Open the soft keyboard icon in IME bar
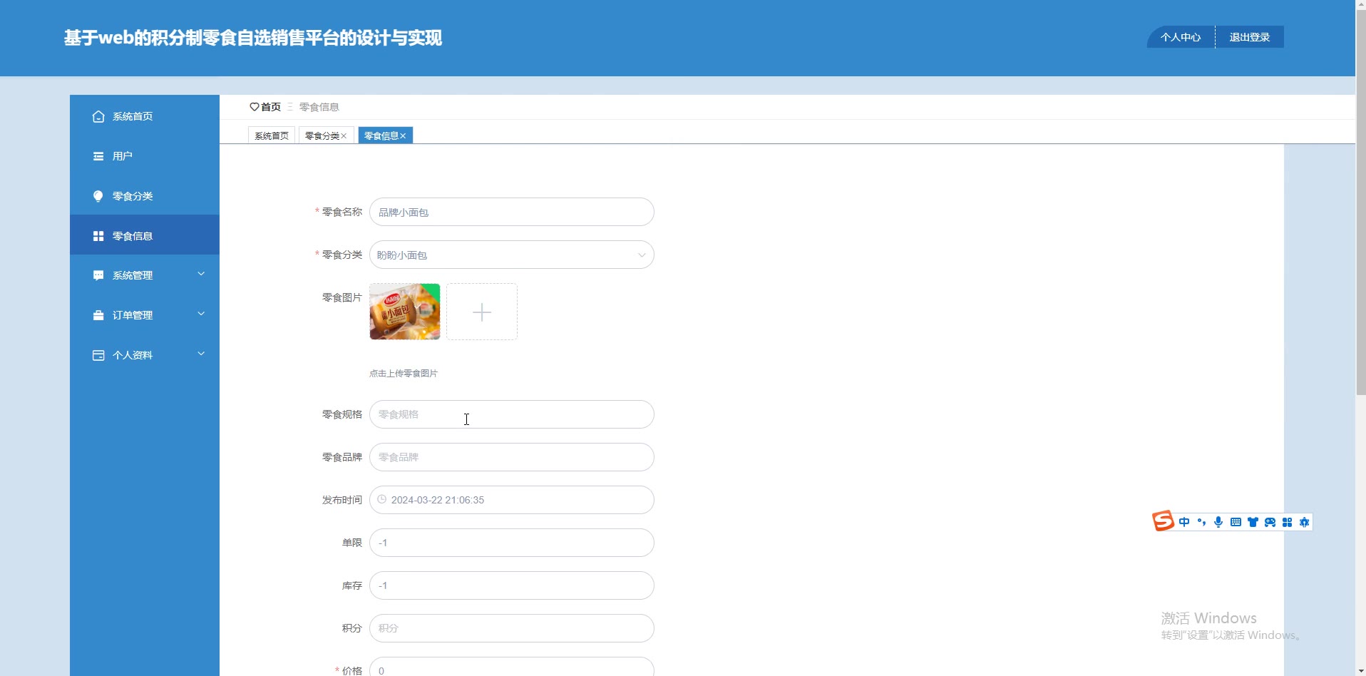This screenshot has width=1366, height=676. tap(1236, 522)
